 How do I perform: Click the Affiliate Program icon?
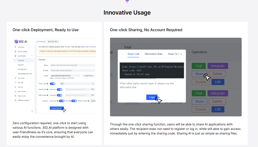(16, 100)
